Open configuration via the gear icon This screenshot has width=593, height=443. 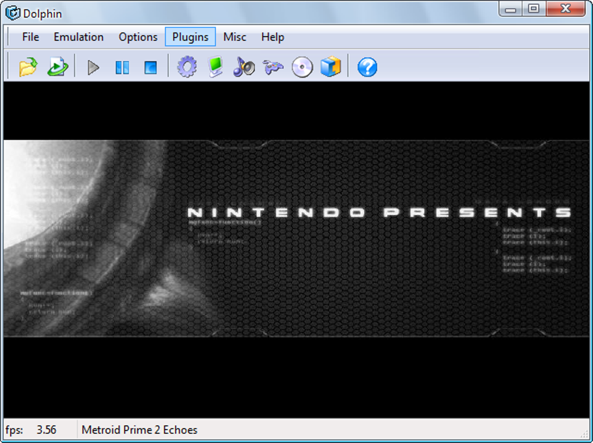click(x=187, y=67)
